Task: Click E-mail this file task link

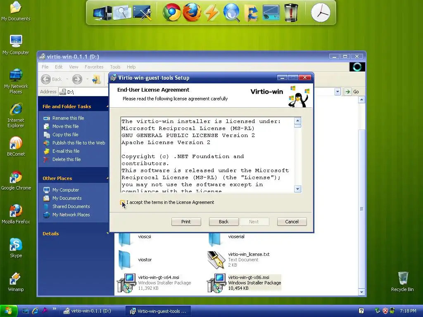Action: point(66,151)
